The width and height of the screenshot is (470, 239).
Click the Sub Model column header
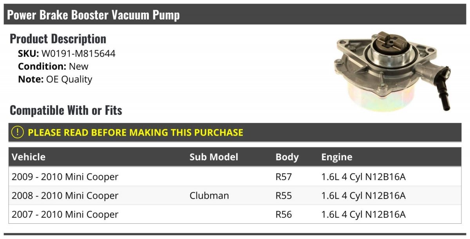point(214,157)
